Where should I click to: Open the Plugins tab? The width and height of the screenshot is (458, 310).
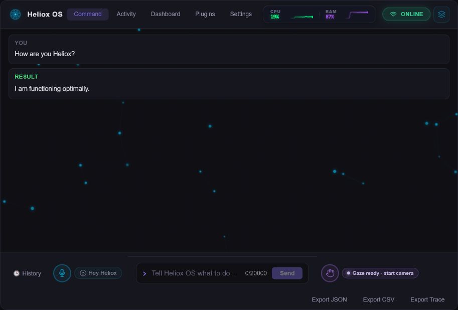point(205,14)
